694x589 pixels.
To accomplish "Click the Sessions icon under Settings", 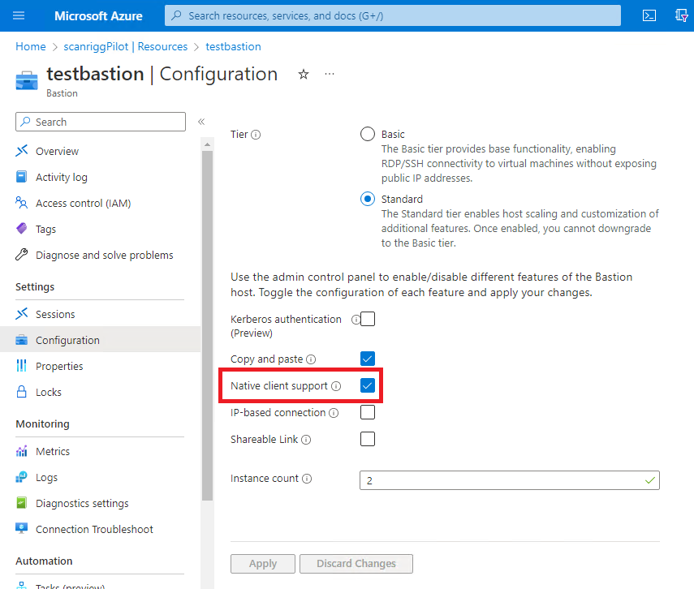I will click(x=22, y=314).
